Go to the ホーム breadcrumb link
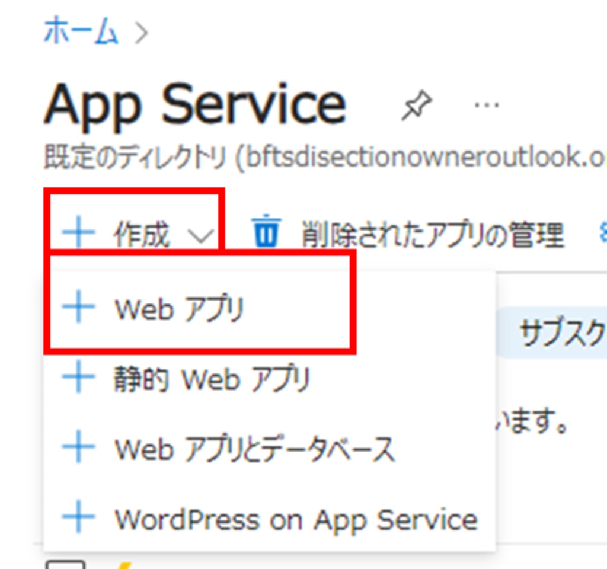The image size is (607, 569). [81, 31]
